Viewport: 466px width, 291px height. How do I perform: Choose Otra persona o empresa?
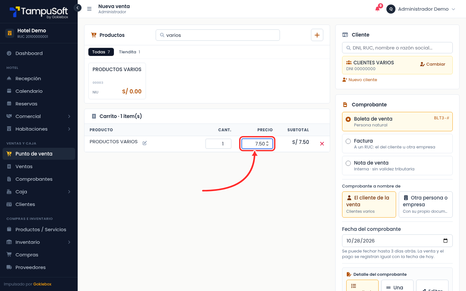click(x=426, y=204)
